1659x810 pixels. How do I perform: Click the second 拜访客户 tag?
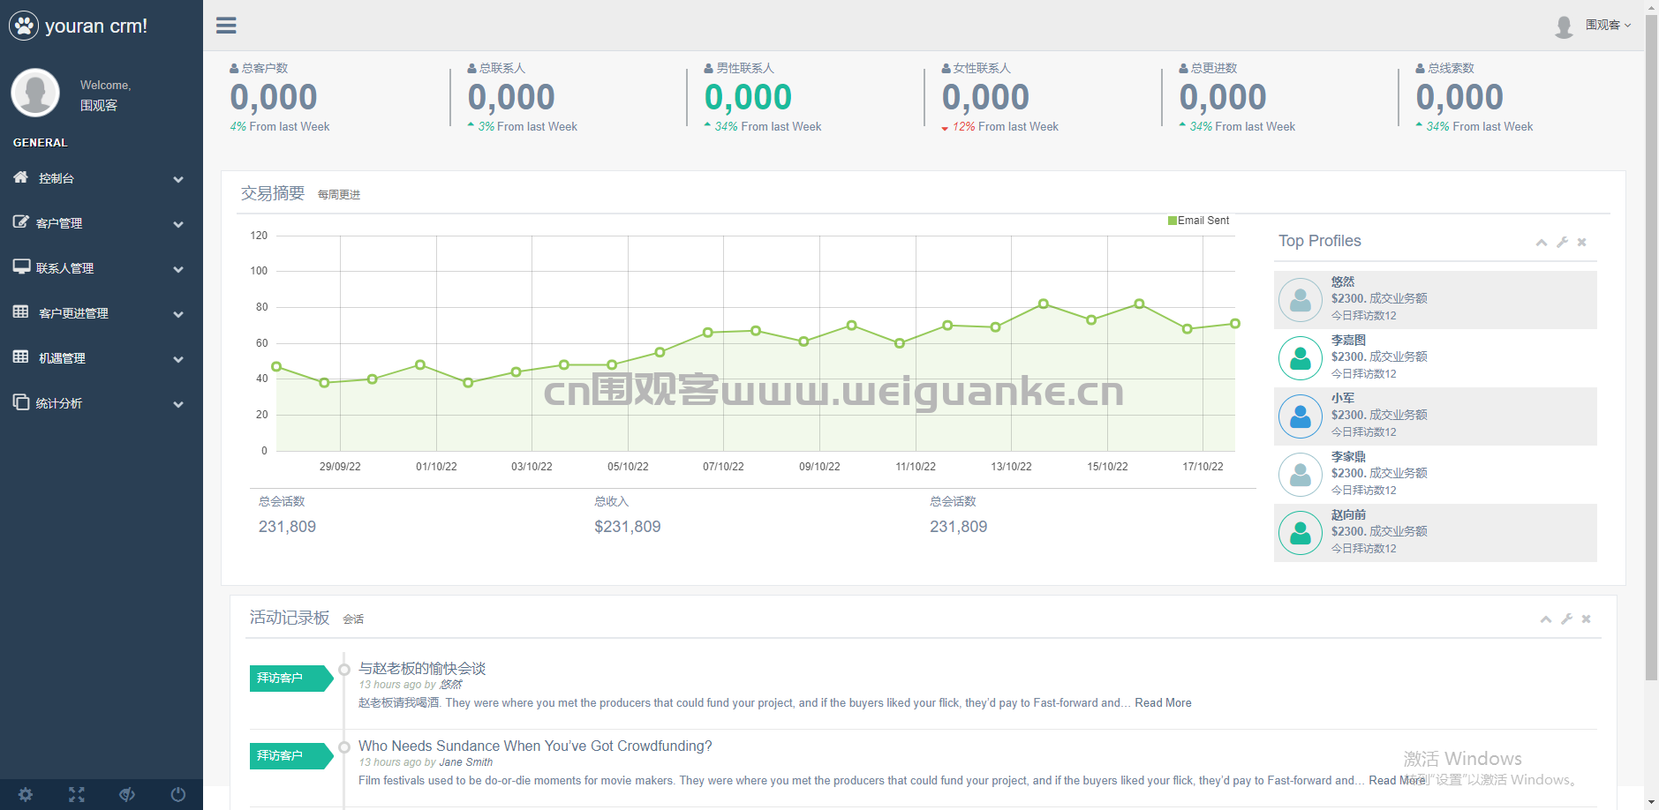(291, 755)
